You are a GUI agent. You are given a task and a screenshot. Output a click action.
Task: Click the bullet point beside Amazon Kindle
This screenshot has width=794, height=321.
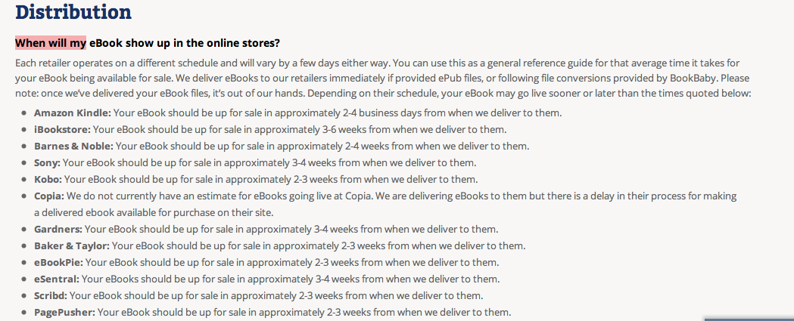pyautogui.click(x=23, y=113)
